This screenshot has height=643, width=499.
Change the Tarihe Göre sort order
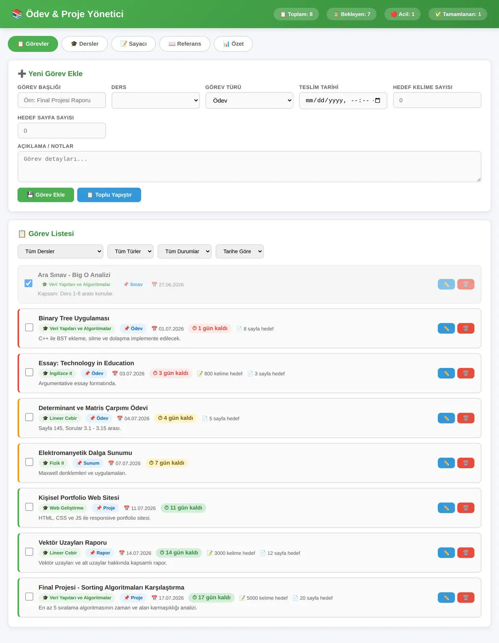point(240,251)
